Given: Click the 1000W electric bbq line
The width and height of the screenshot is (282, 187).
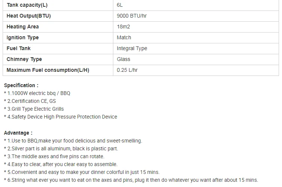Looking at the screenshot, I should (37, 93).
